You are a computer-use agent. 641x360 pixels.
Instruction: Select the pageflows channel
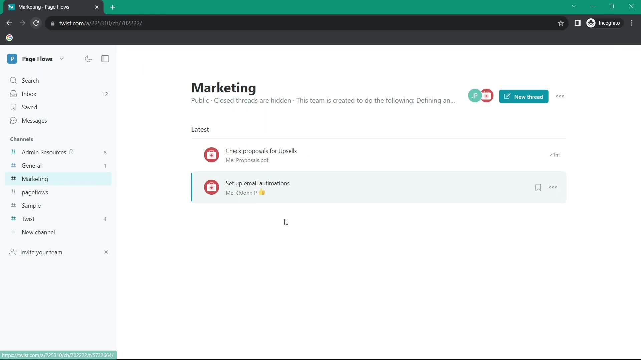coord(35,192)
